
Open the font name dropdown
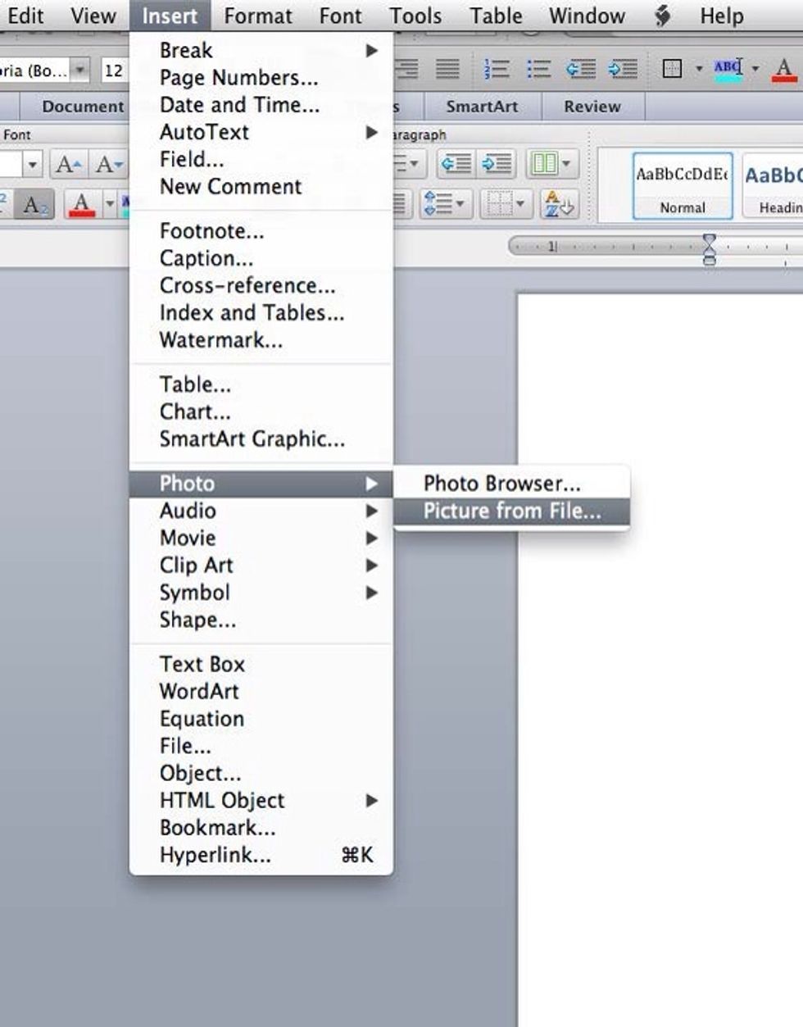tap(79, 70)
